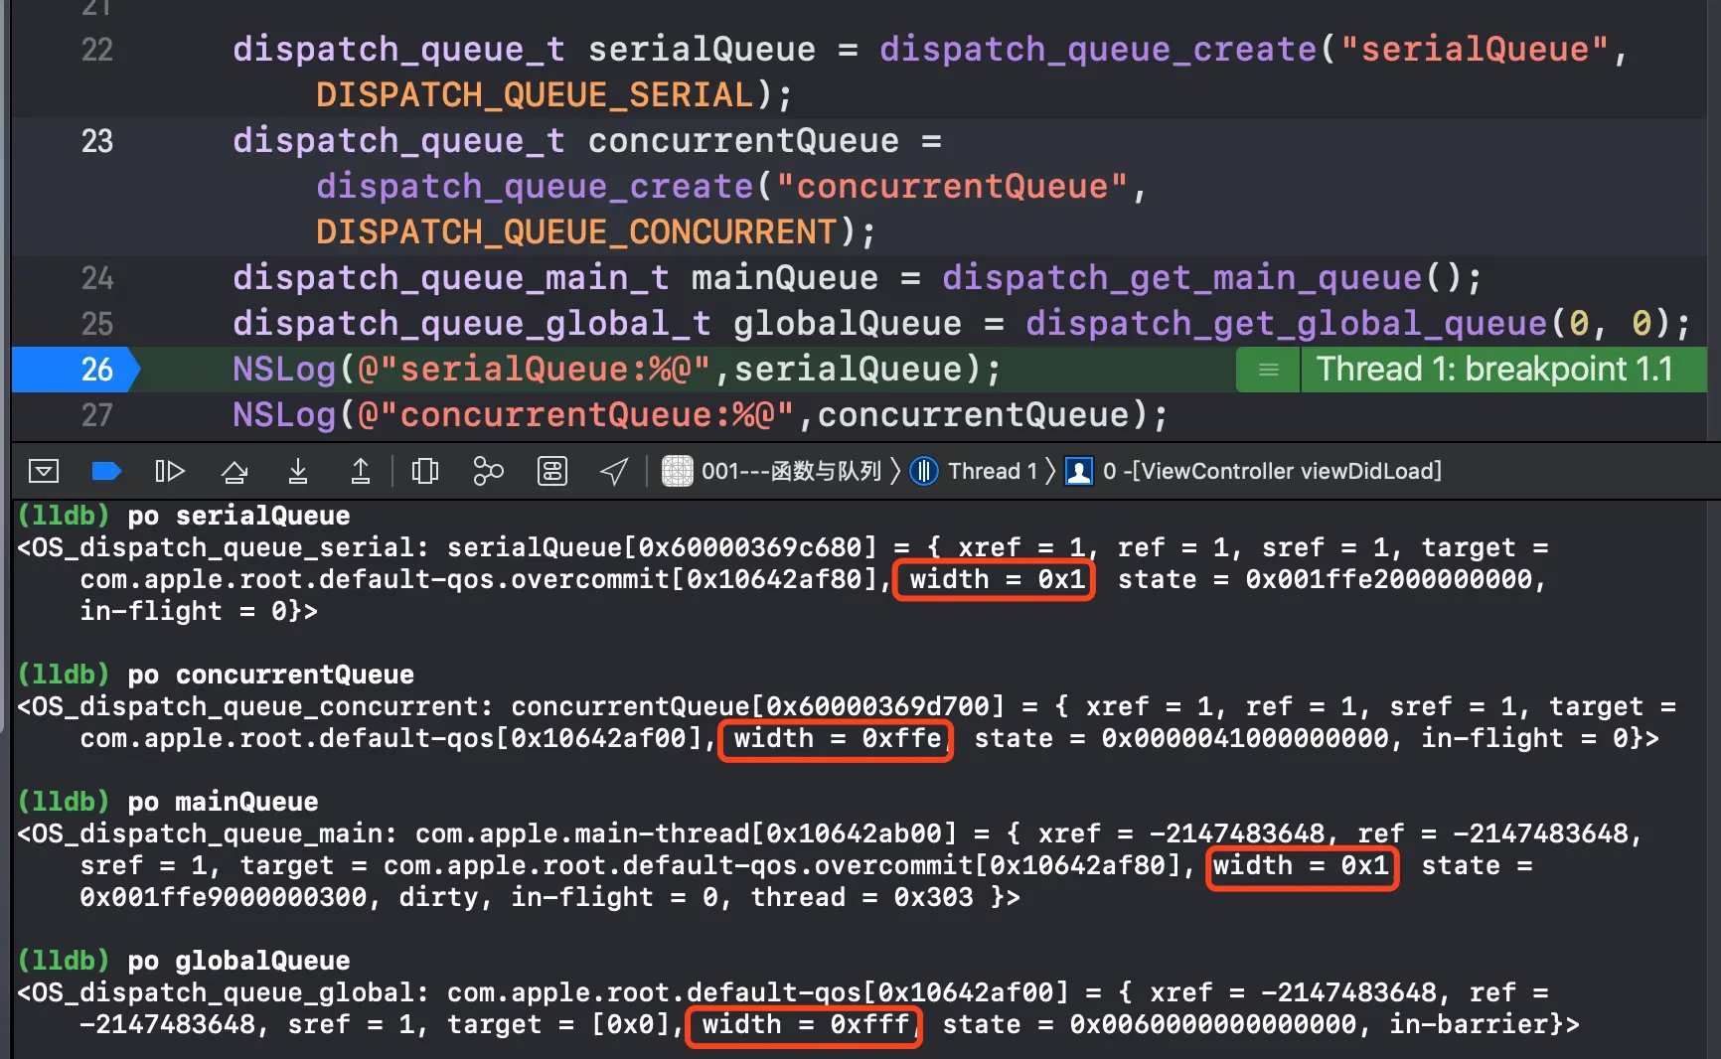Open the environment overrides icon
This screenshot has height=1059, width=1721.
552,471
